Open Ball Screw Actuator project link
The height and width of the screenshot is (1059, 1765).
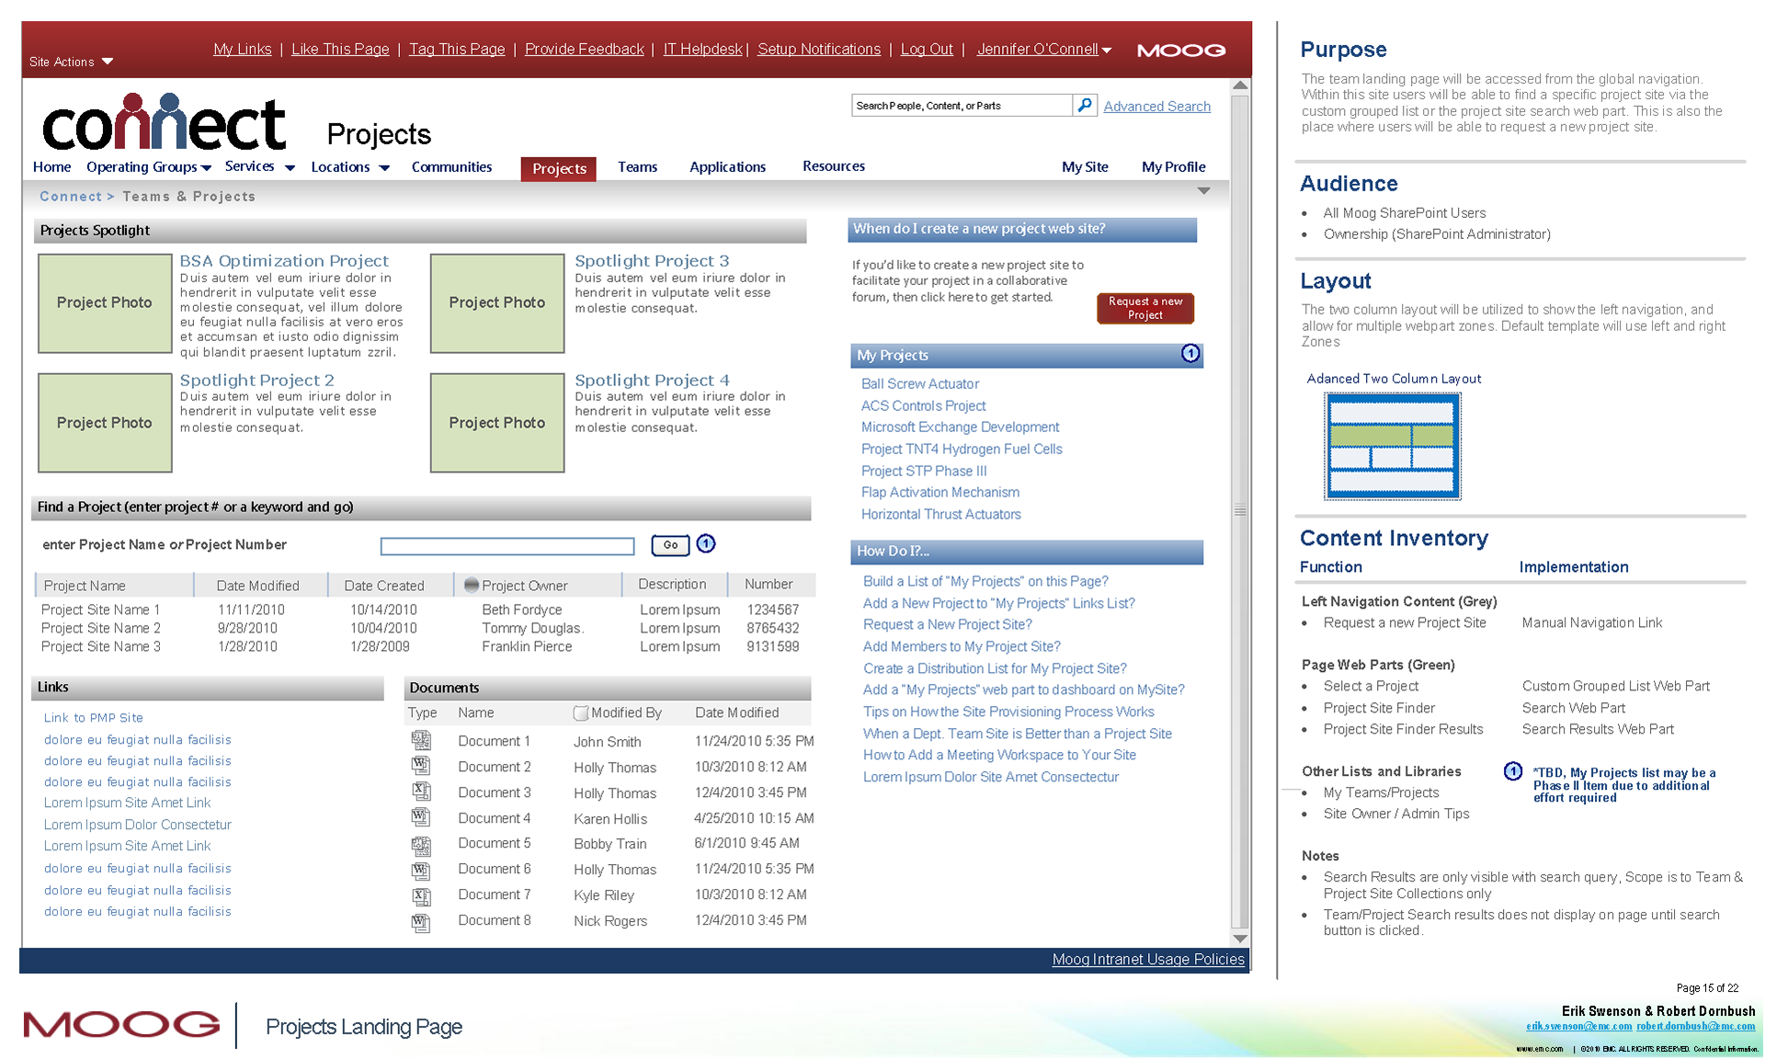pos(919,384)
